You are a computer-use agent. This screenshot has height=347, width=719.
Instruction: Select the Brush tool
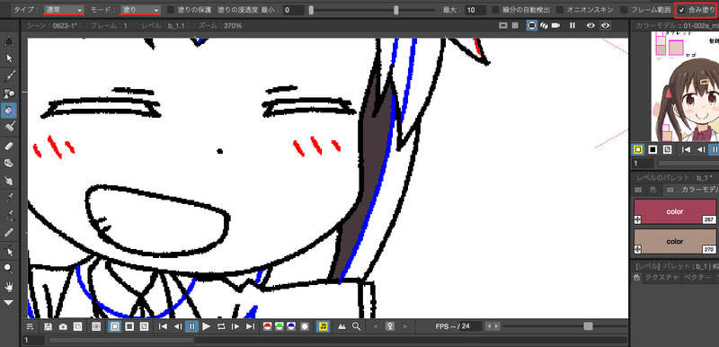pyautogui.click(x=9, y=76)
